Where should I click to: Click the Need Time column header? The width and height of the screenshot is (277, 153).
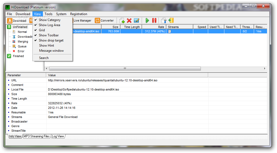tap(232, 27)
